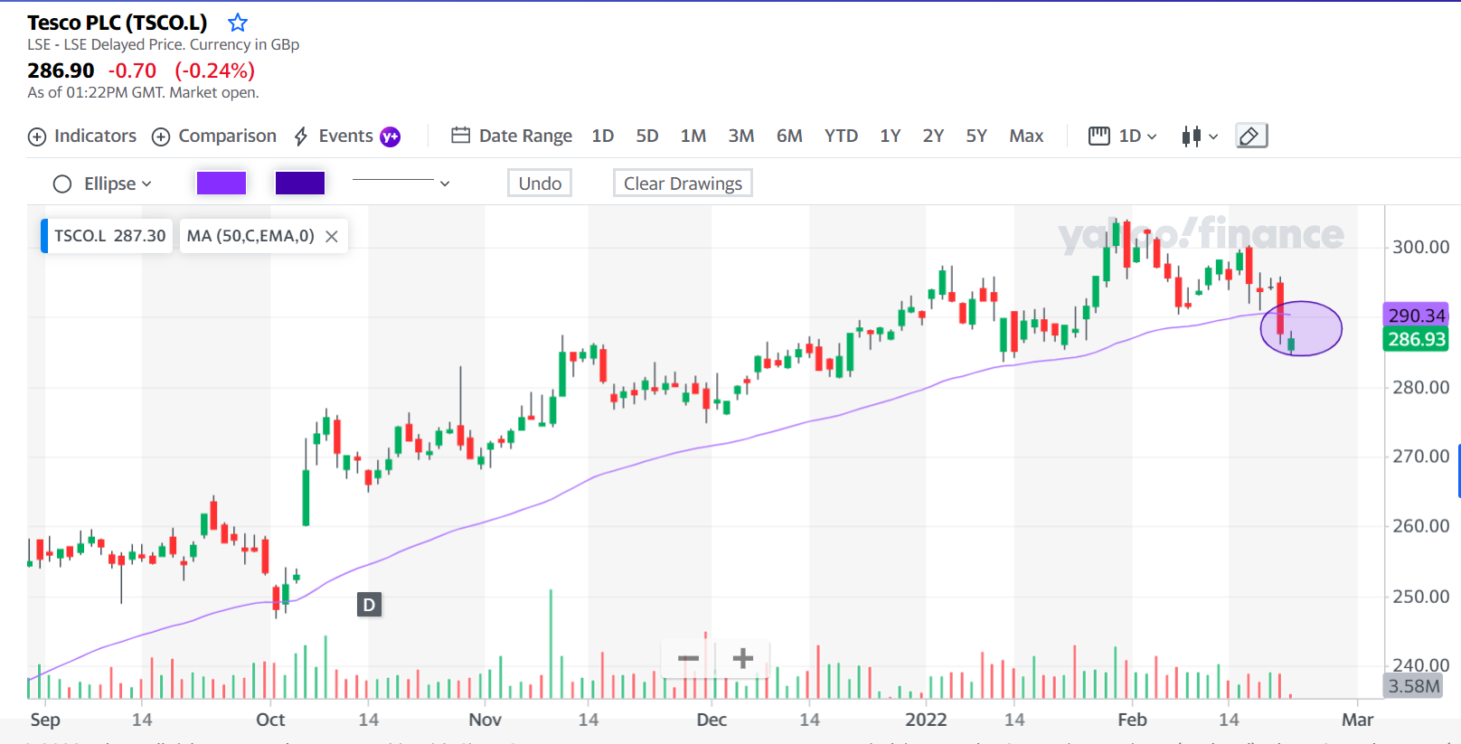Open the line style dropdown
This screenshot has height=744, width=1461.
click(x=401, y=184)
